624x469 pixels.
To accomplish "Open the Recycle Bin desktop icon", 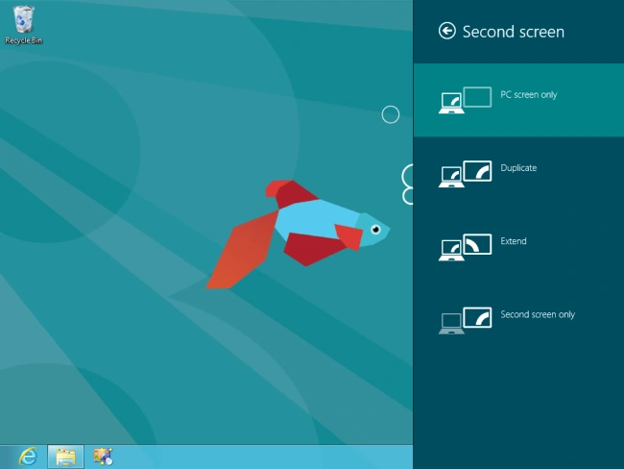I will click(23, 25).
